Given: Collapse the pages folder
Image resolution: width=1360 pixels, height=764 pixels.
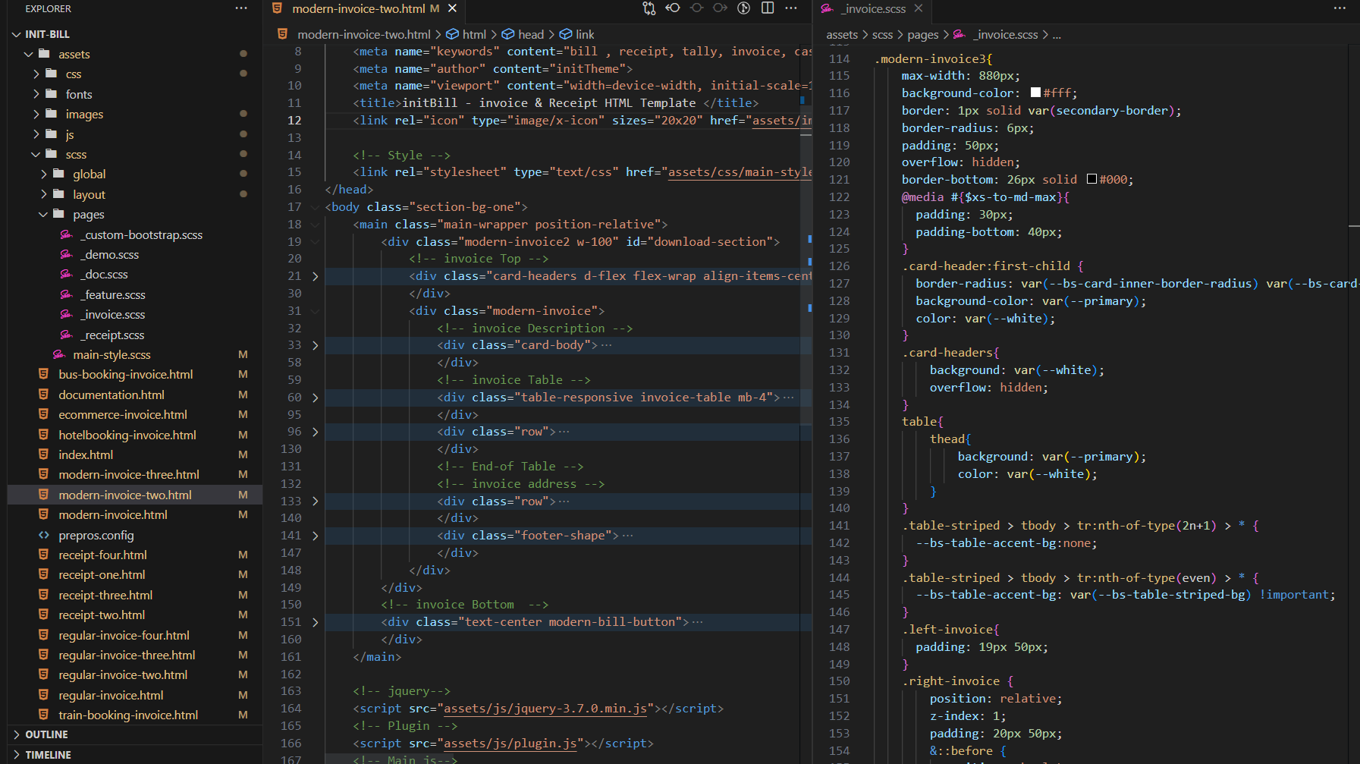Looking at the screenshot, I should 43,214.
